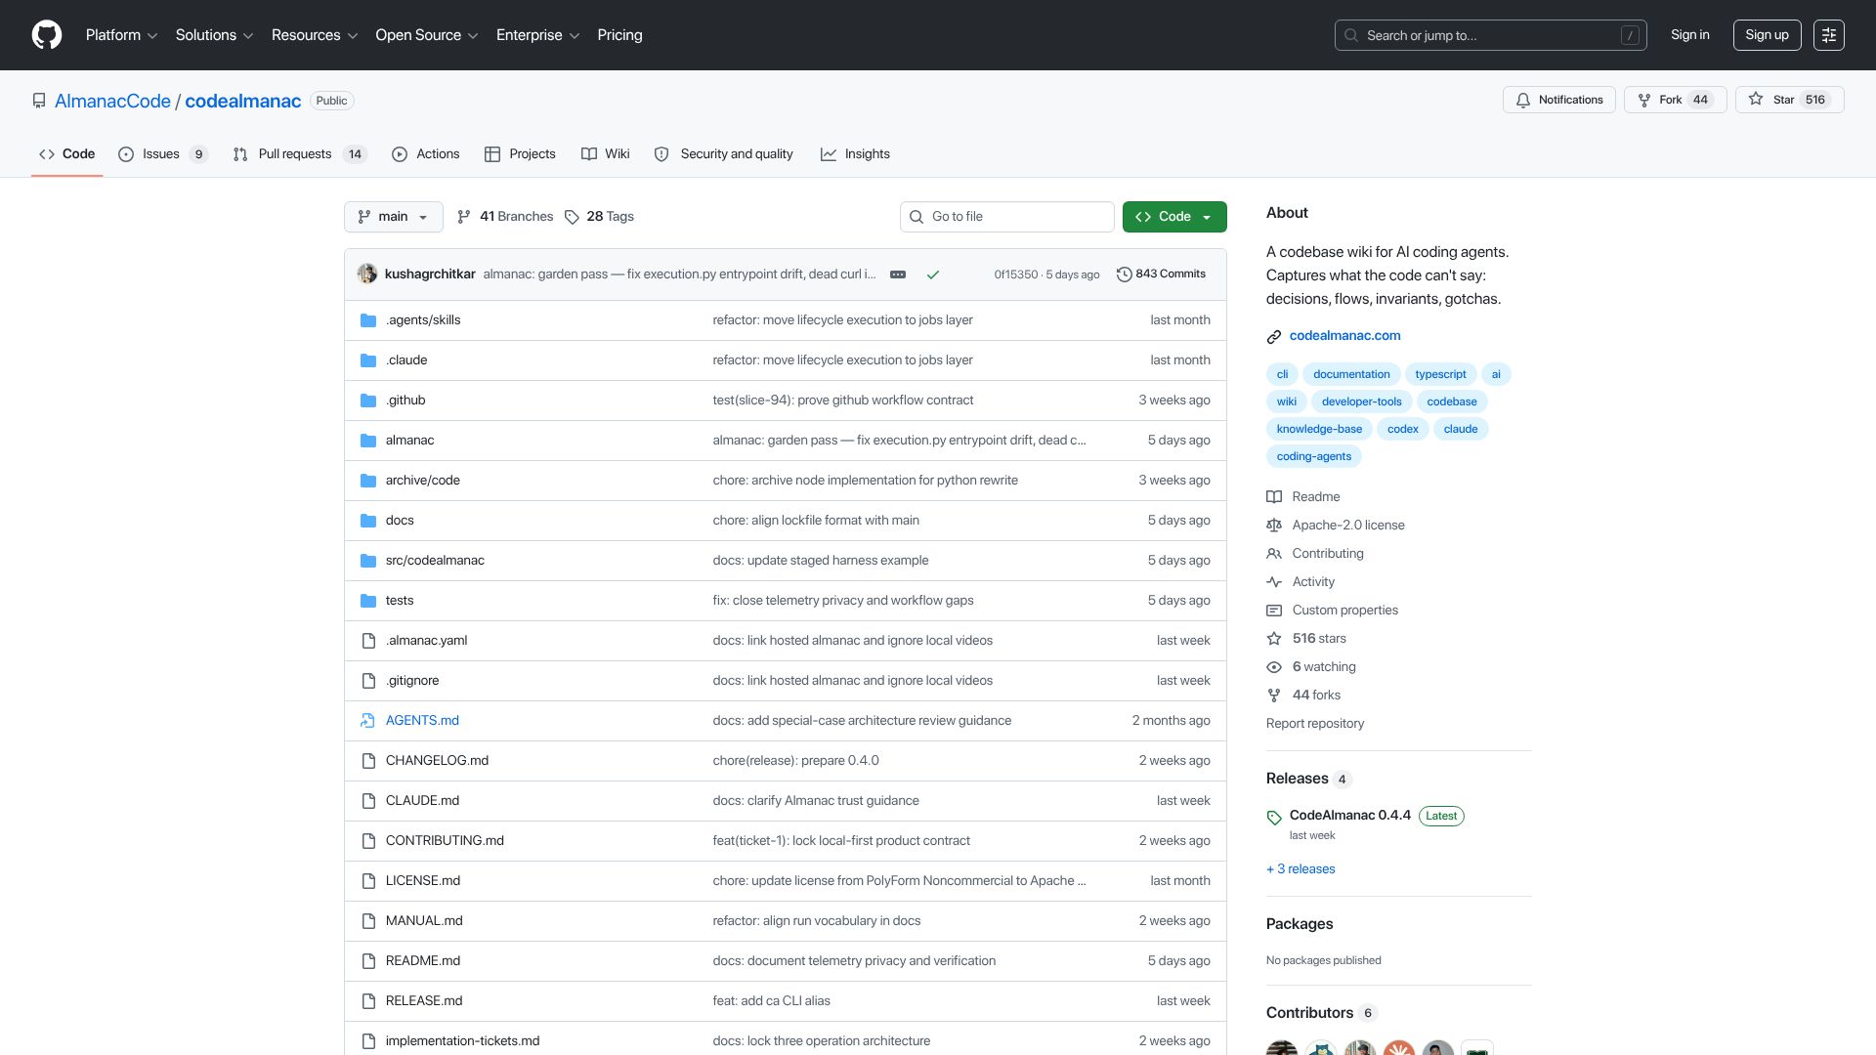Open the Resources dropdown
The image size is (1876, 1055).
pos(315,35)
